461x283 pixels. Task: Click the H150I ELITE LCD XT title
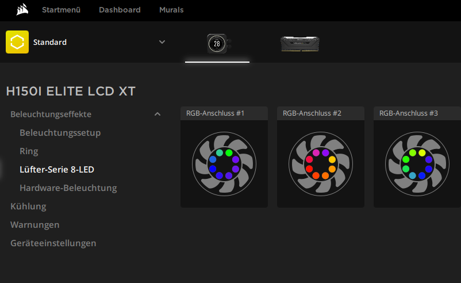[71, 91]
